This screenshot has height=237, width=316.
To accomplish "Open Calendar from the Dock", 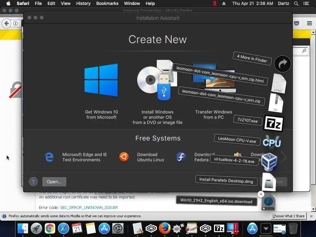I will coord(77,229).
